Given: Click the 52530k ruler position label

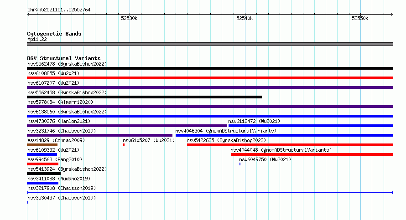Looking at the screenshot, I should (x=129, y=18).
